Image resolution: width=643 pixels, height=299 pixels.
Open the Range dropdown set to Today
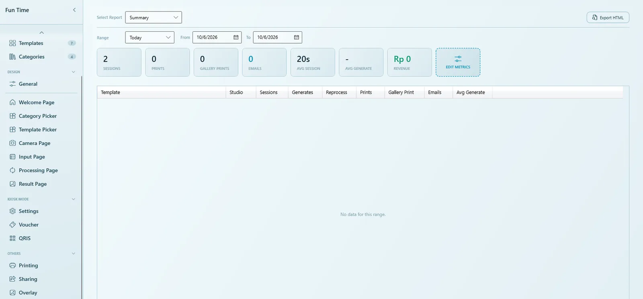tap(149, 37)
